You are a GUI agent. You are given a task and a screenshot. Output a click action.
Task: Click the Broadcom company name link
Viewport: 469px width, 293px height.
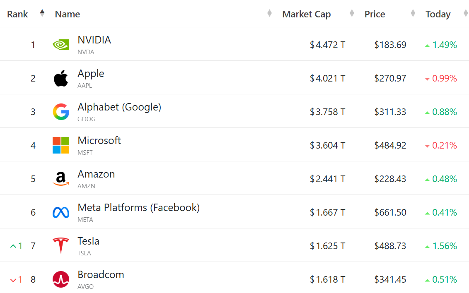[x=101, y=275]
